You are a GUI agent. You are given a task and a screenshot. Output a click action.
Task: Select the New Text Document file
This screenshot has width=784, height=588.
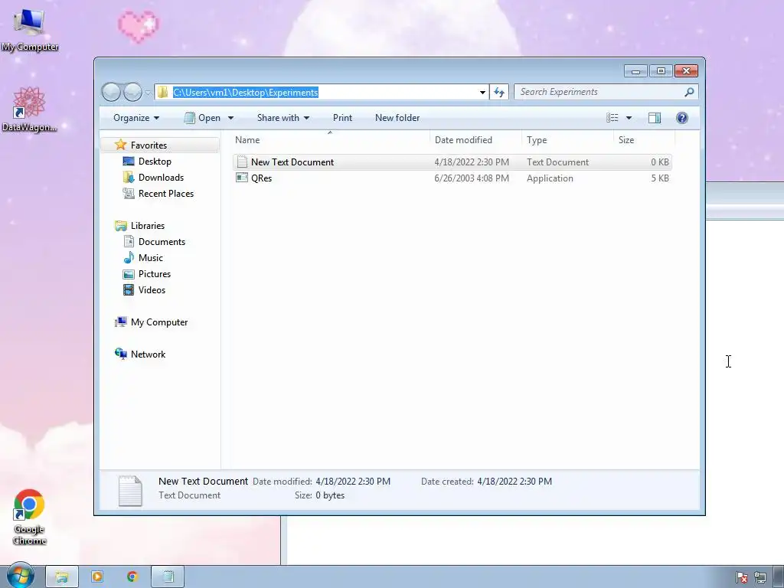(452, 162)
